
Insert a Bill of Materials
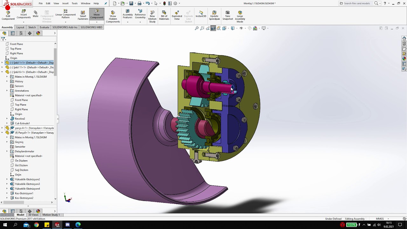click(x=164, y=16)
